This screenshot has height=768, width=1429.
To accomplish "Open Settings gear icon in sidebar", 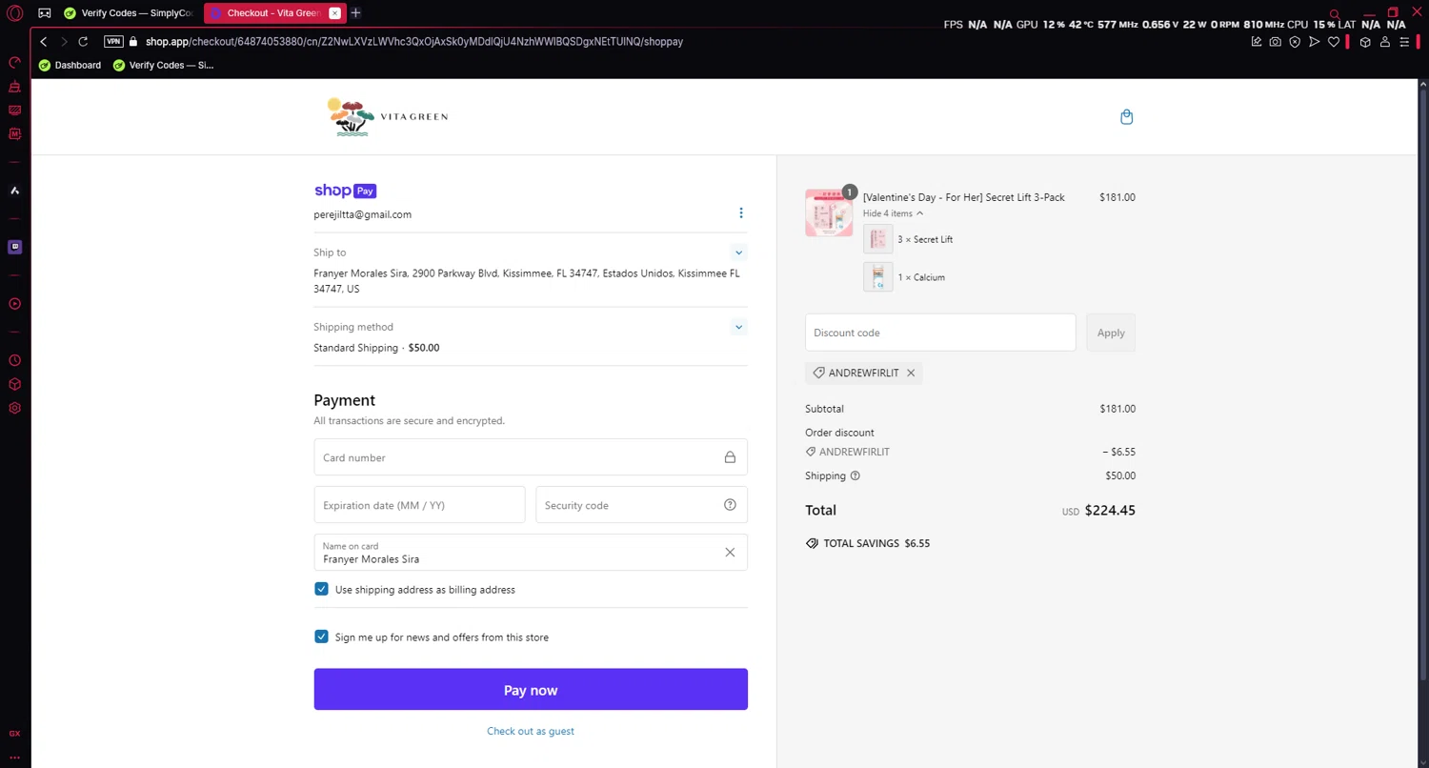I will tap(14, 408).
